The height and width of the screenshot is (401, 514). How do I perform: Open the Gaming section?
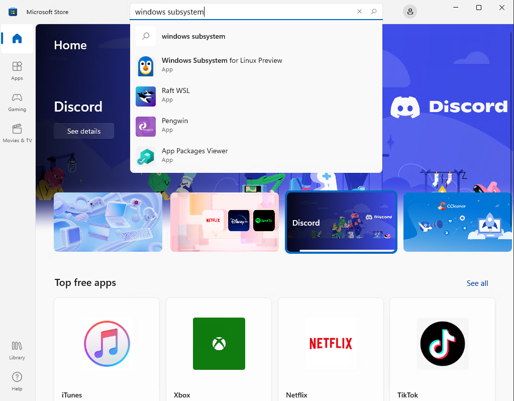tap(17, 102)
